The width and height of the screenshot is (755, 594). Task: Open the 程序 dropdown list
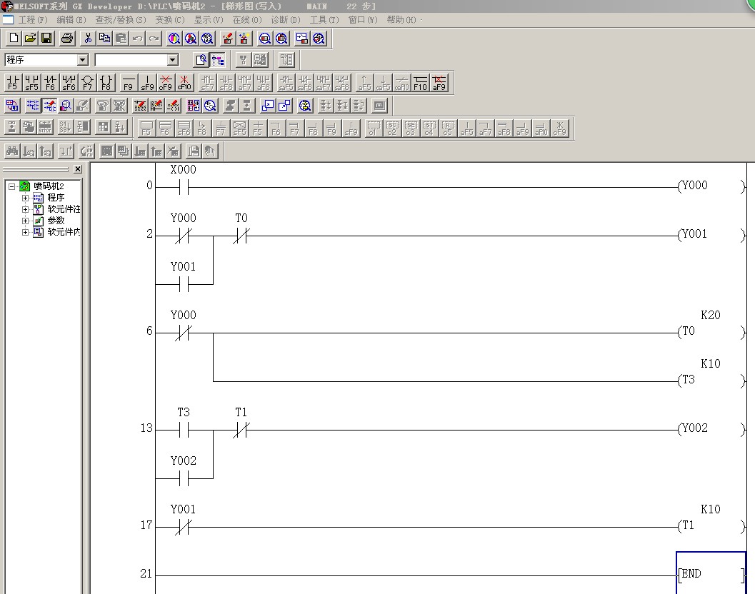point(82,60)
